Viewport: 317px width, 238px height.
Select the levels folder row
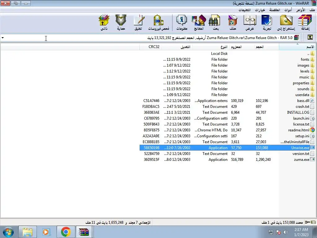coord(227,71)
